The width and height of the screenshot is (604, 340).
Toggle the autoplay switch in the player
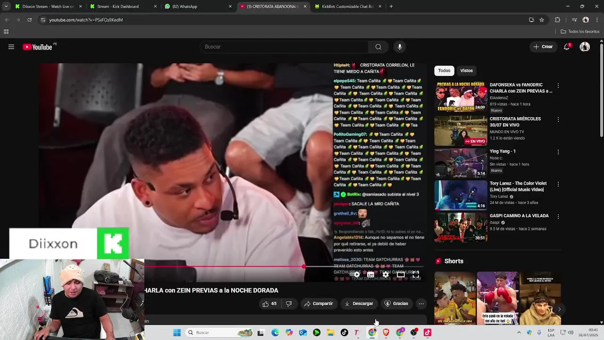356,274
